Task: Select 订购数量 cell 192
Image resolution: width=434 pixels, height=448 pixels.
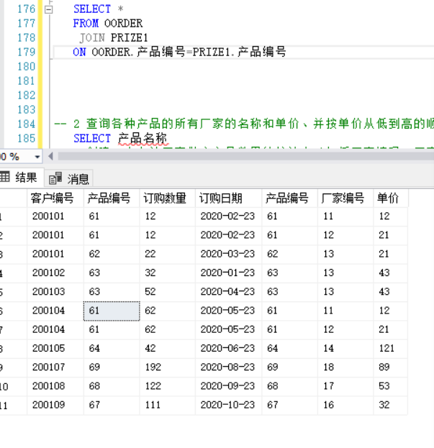Action: (x=168, y=367)
